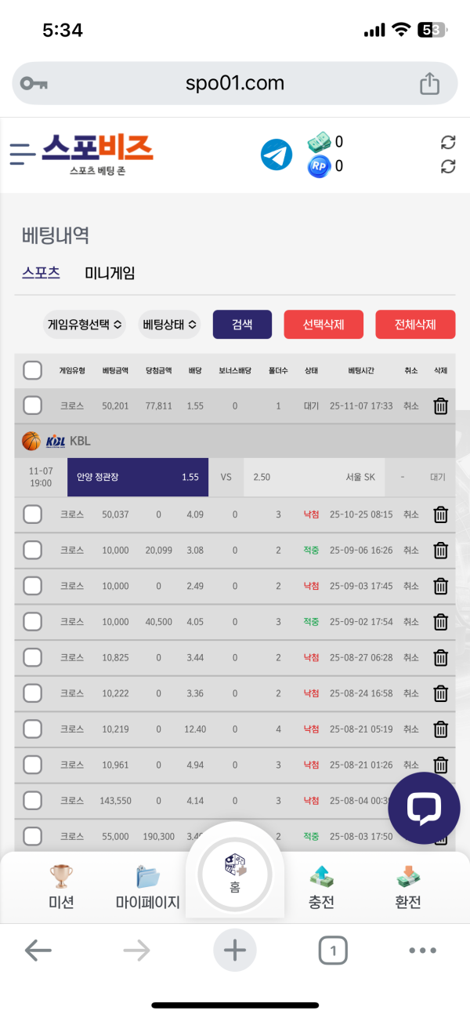Tap the spo01.com address field
Image resolution: width=470 pixels, height=1018 pixels.
(235, 83)
